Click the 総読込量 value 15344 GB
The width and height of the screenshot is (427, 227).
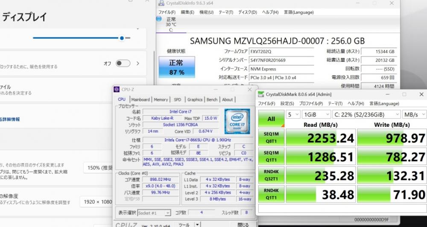[379, 52]
